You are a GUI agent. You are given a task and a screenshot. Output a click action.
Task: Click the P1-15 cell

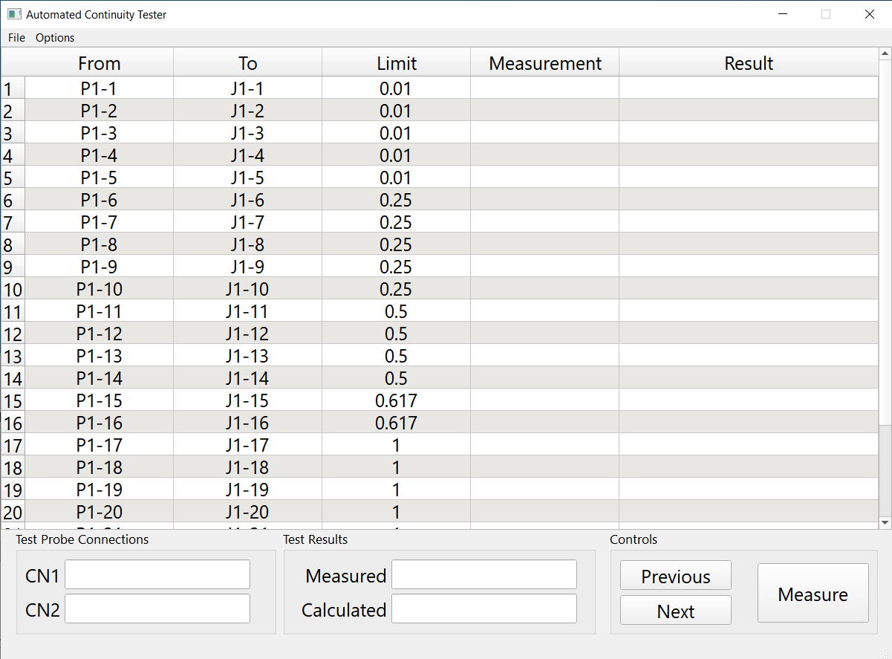(x=99, y=400)
